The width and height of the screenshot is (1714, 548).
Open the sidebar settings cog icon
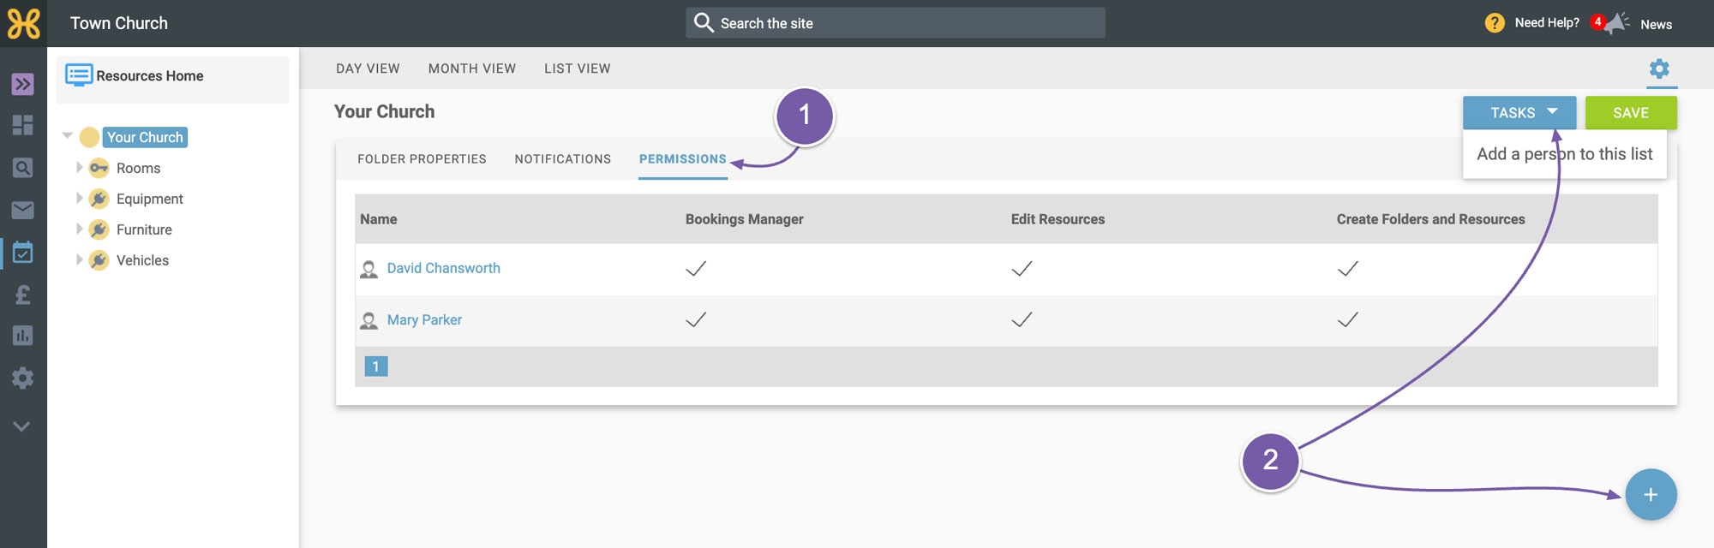(x=23, y=378)
